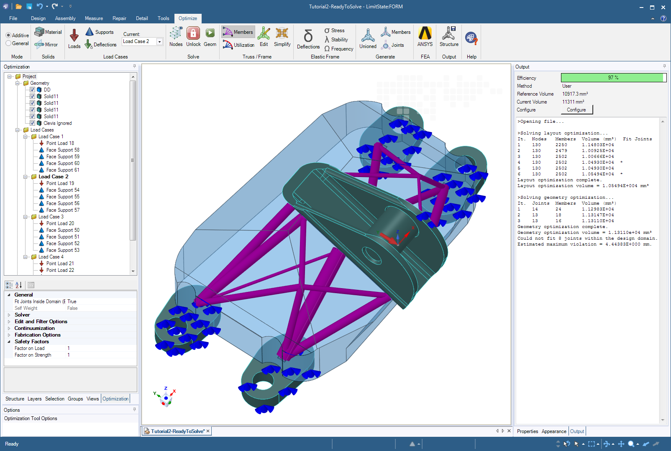
Task: Generate Joints geometry
Action: pos(393,45)
